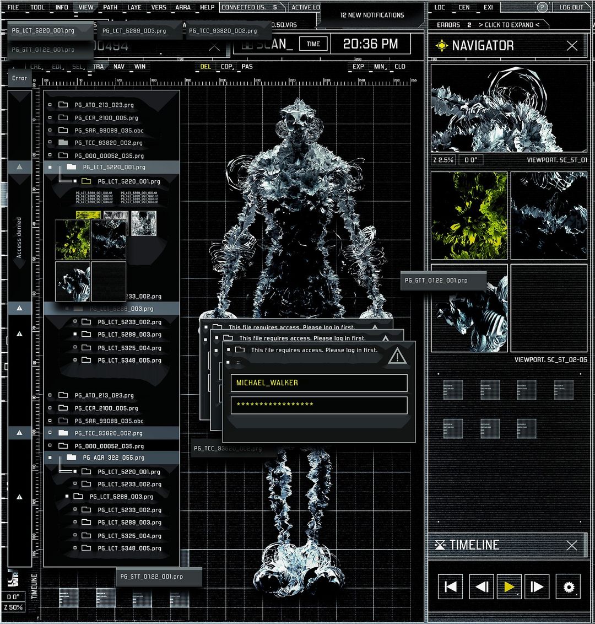Select the DEL toolbar command
The width and height of the screenshot is (595, 624).
click(x=205, y=67)
